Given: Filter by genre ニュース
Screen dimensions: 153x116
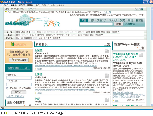Looking at the screenshot, I should point(19,38).
